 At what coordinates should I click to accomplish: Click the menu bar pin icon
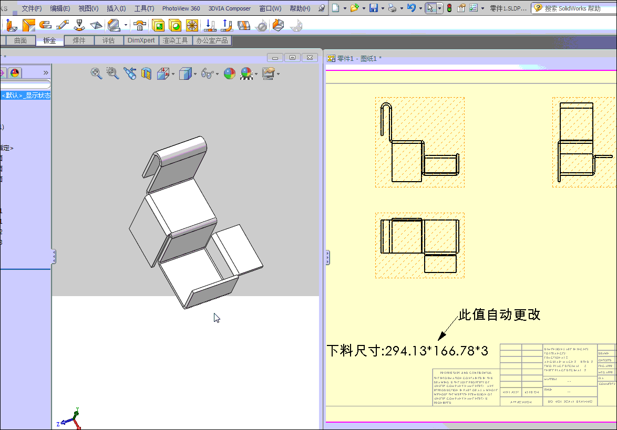pos(322,8)
